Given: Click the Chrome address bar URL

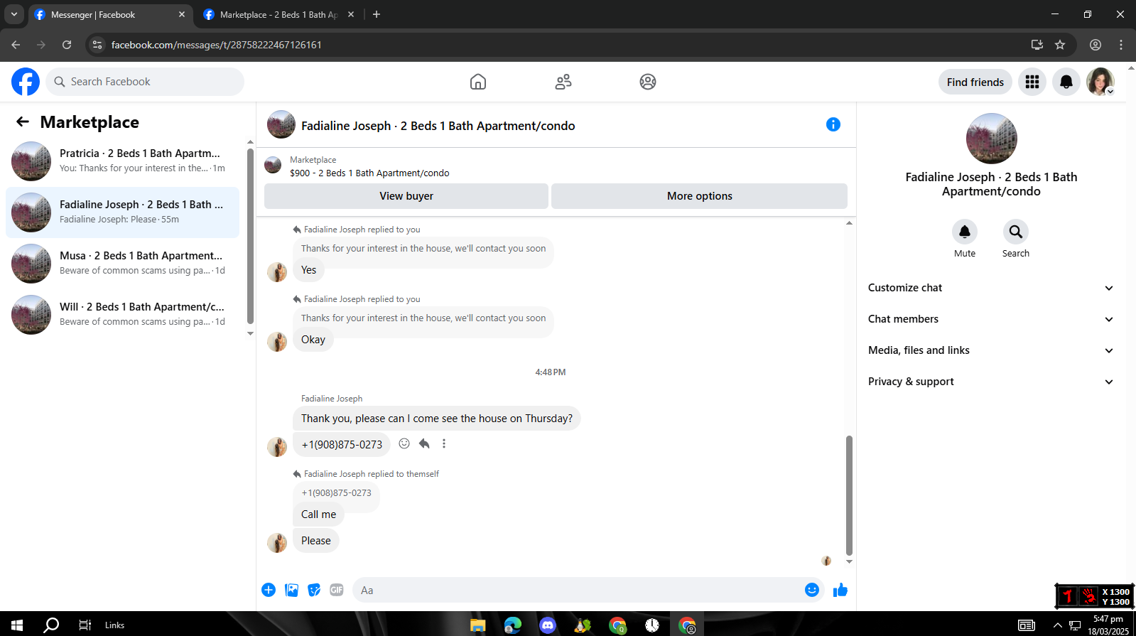Looking at the screenshot, I should [217, 45].
